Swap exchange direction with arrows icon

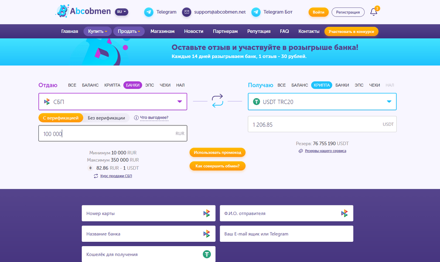[x=217, y=101]
